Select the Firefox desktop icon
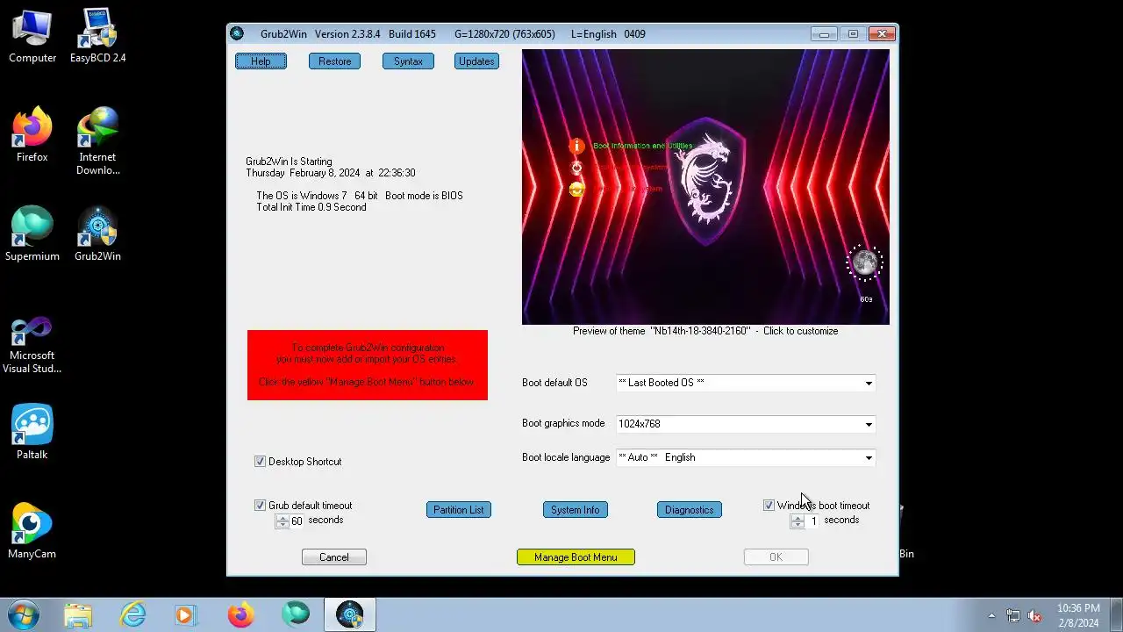The image size is (1123, 632). point(32,136)
